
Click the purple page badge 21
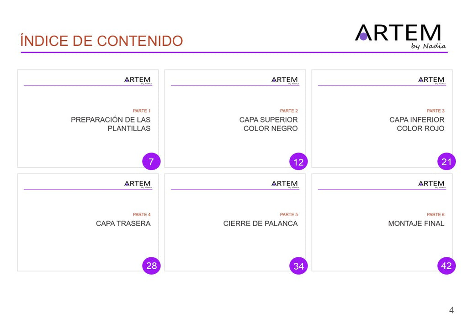447,161
